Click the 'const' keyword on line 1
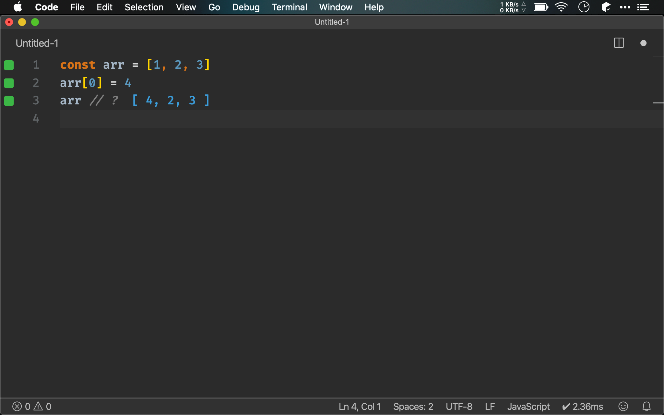 78,65
